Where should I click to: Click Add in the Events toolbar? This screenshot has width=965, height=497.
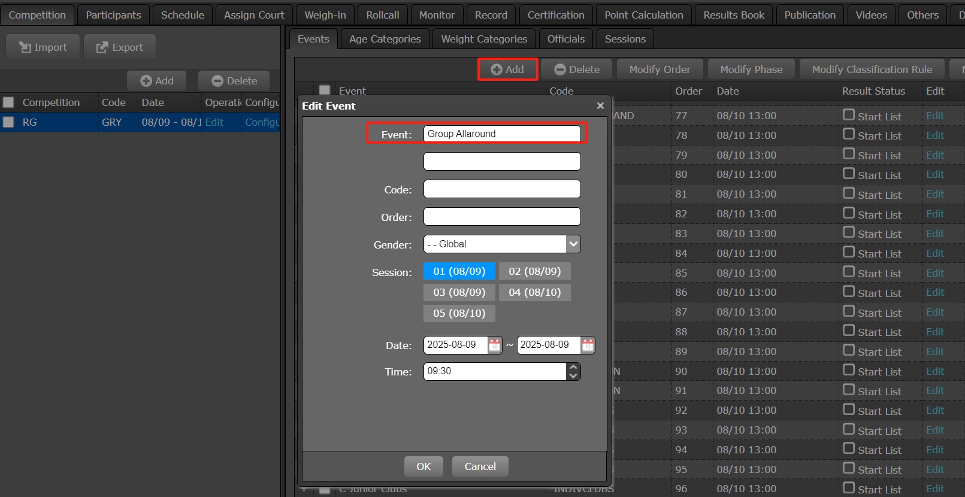tap(507, 69)
